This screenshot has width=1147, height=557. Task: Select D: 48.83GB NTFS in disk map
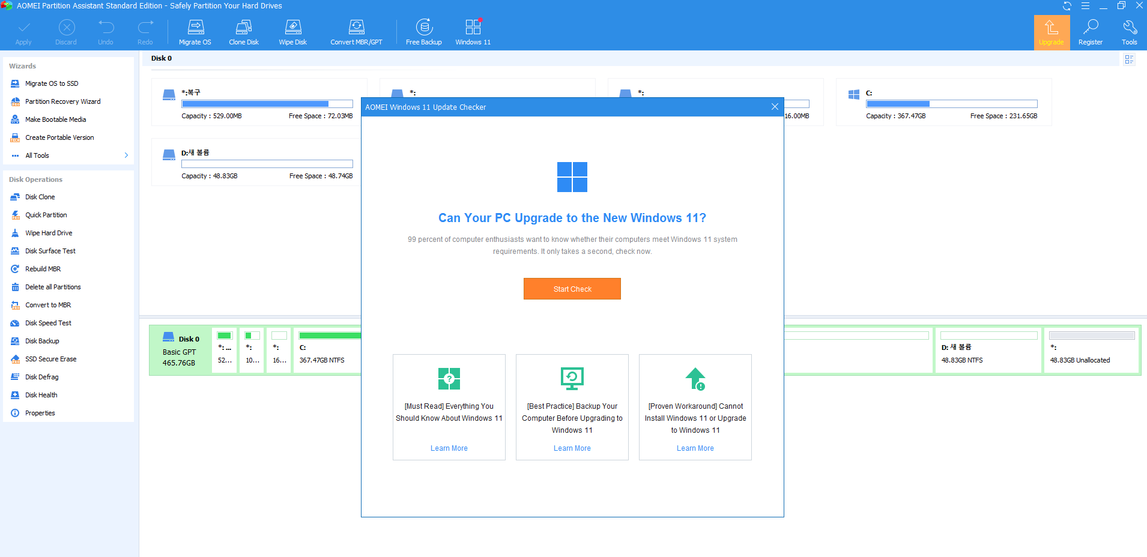click(988, 351)
